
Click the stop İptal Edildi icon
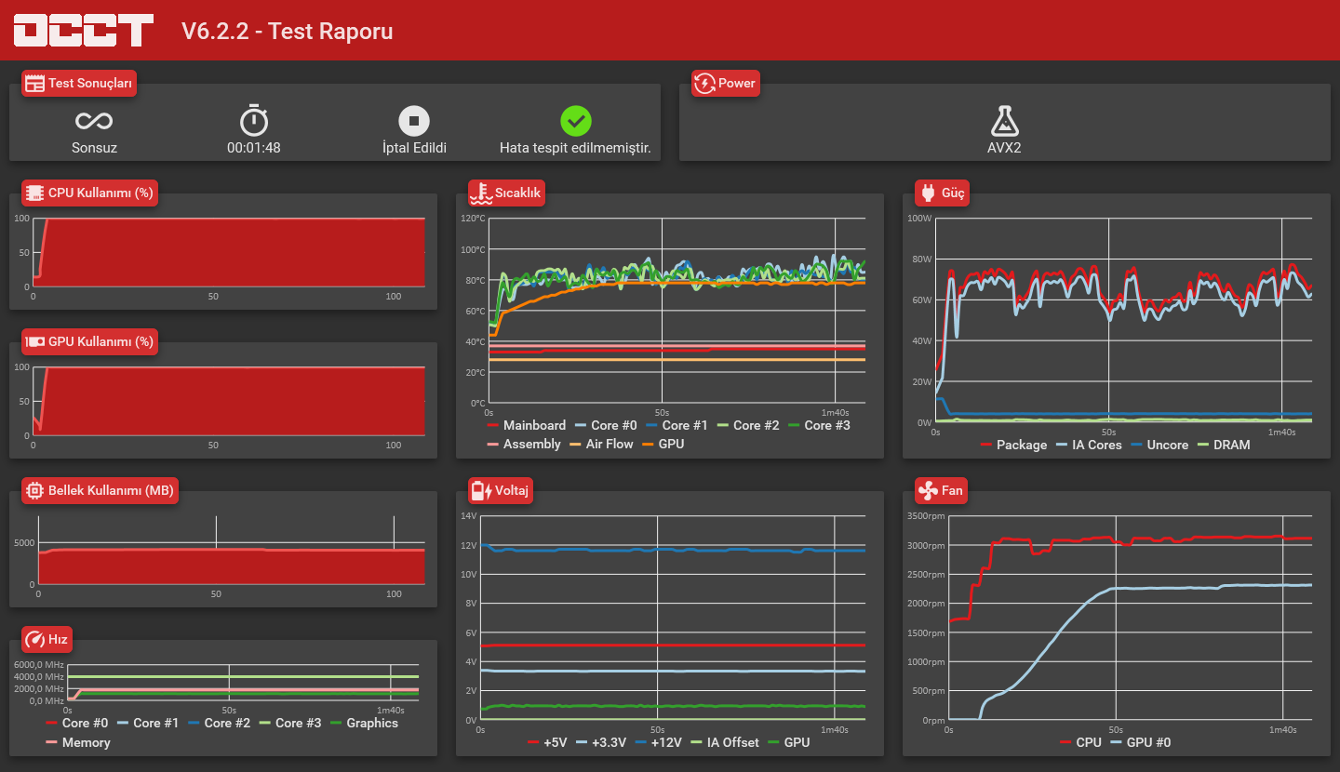[414, 121]
